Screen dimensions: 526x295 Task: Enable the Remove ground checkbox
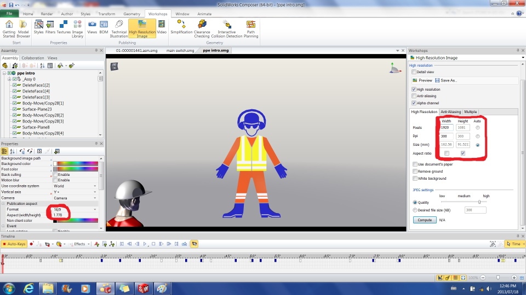tap(415, 171)
